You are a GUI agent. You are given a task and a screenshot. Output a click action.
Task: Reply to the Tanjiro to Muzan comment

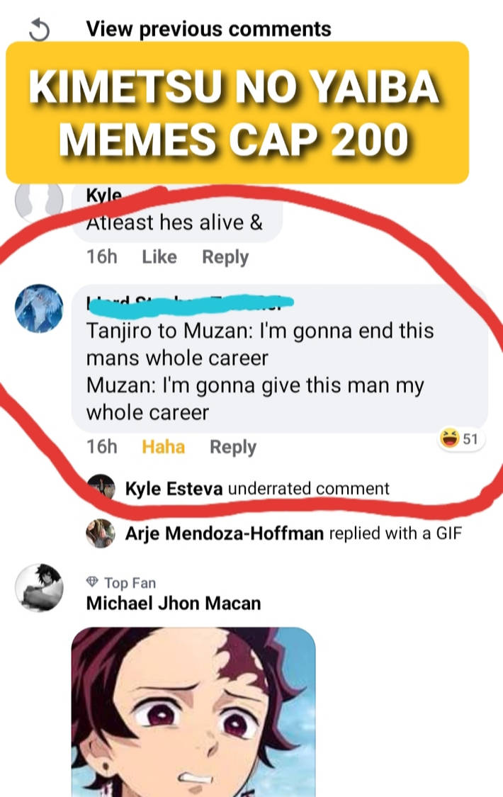[x=233, y=447]
